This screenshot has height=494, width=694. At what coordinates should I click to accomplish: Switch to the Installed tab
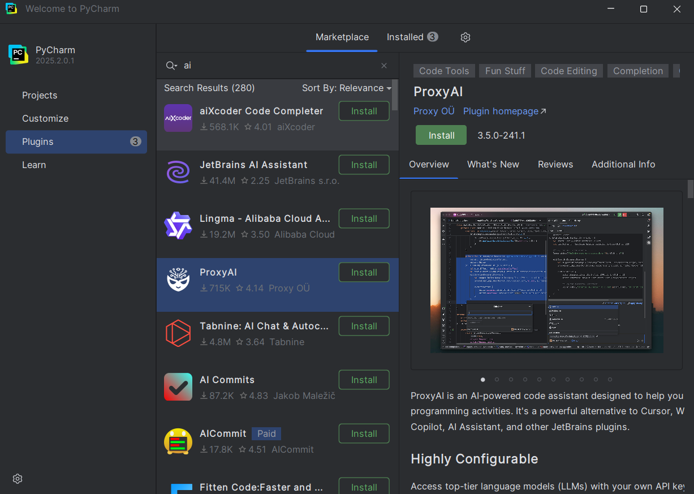coord(412,37)
